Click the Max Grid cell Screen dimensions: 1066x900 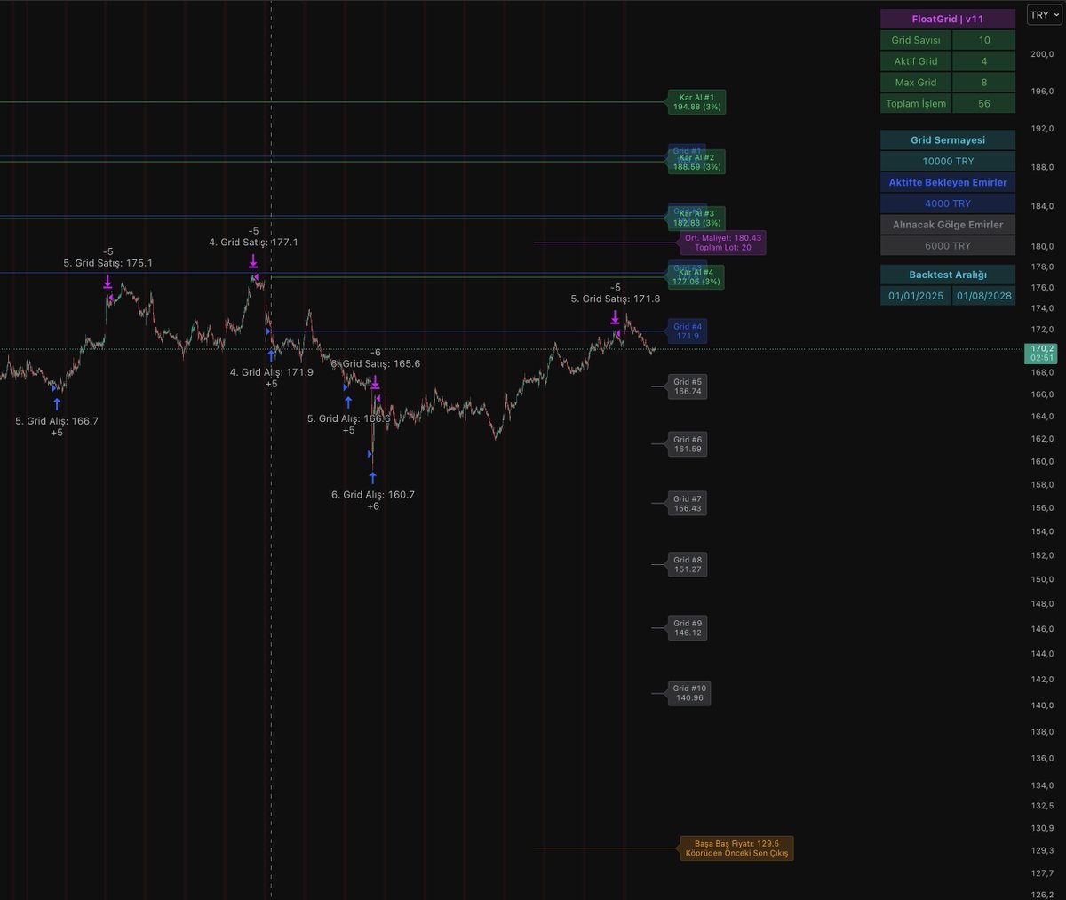point(916,83)
